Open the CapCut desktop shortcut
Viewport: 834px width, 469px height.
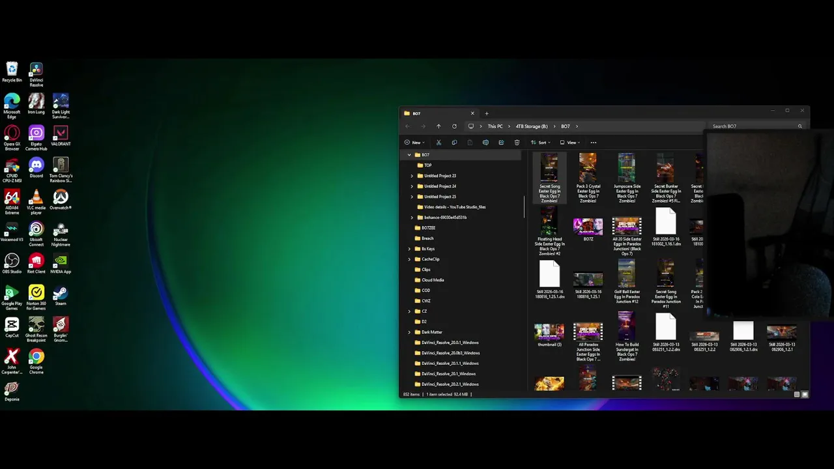point(12,328)
